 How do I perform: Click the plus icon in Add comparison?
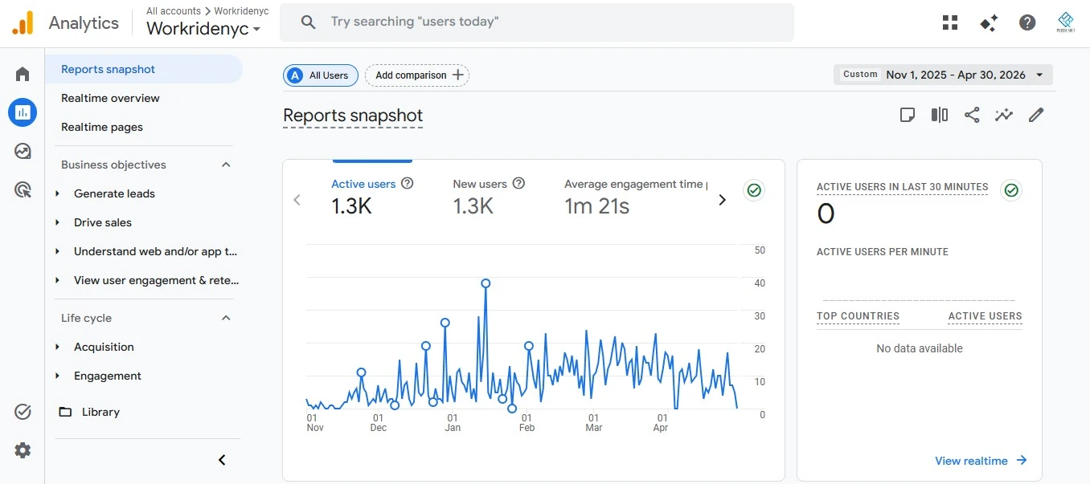tap(458, 75)
